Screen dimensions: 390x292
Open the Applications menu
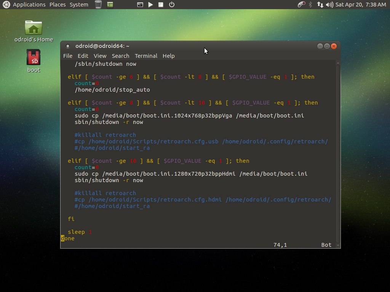point(29,5)
